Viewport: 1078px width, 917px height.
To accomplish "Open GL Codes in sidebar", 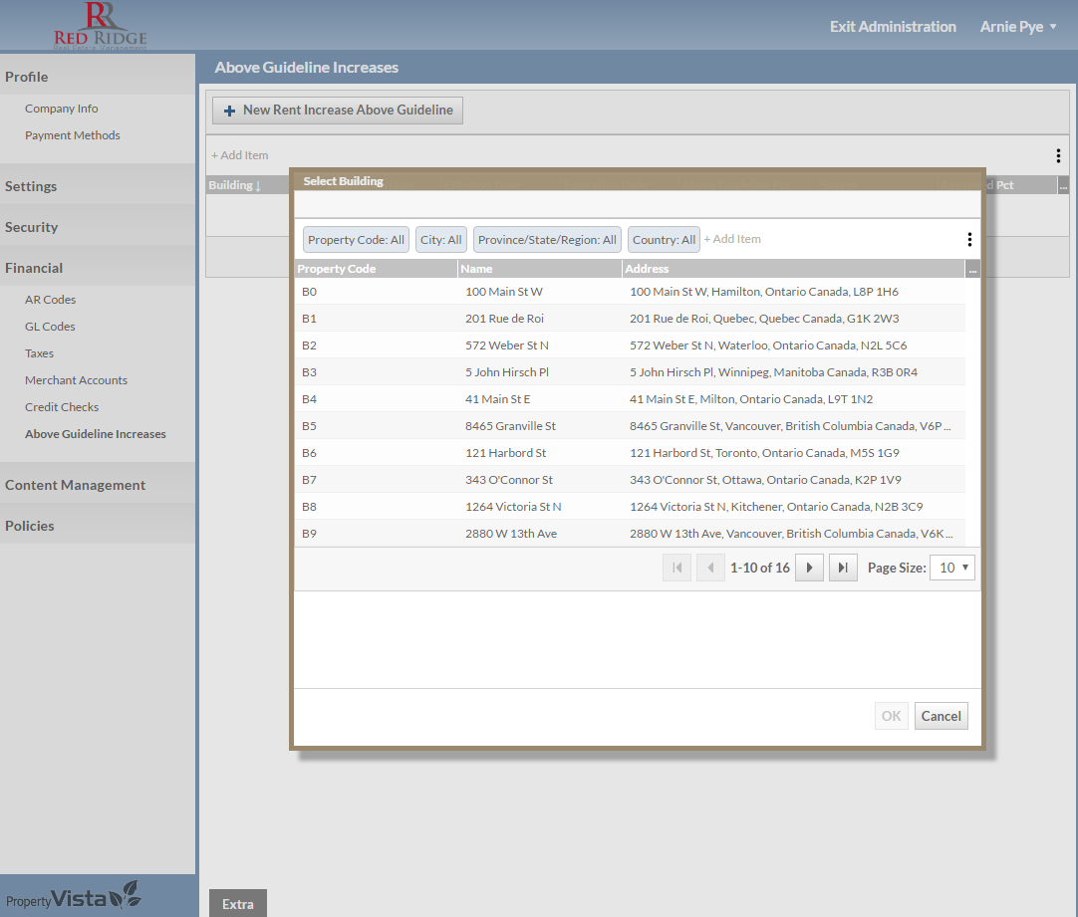I will tap(50, 327).
